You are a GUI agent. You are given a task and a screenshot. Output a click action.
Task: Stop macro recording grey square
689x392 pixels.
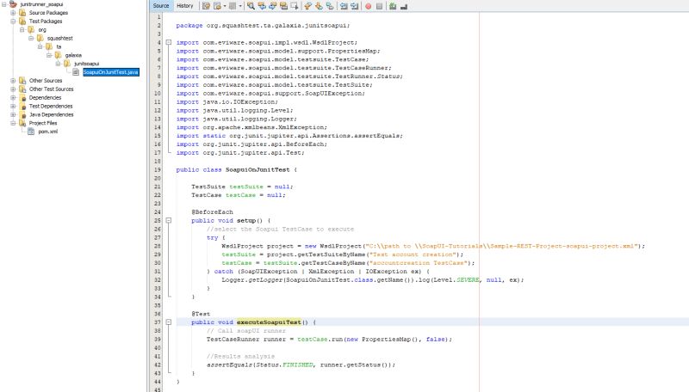coord(379,6)
